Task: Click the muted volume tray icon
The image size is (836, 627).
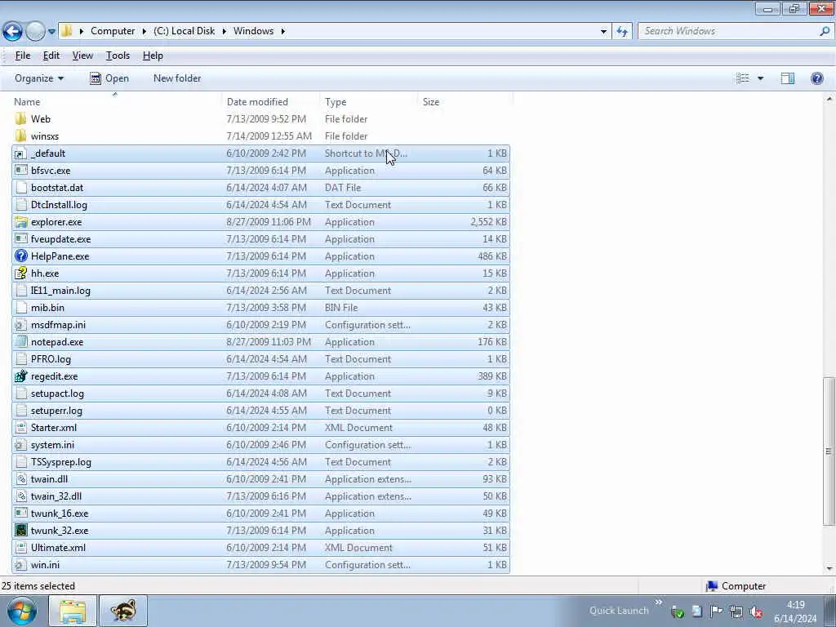Action: tap(755, 611)
